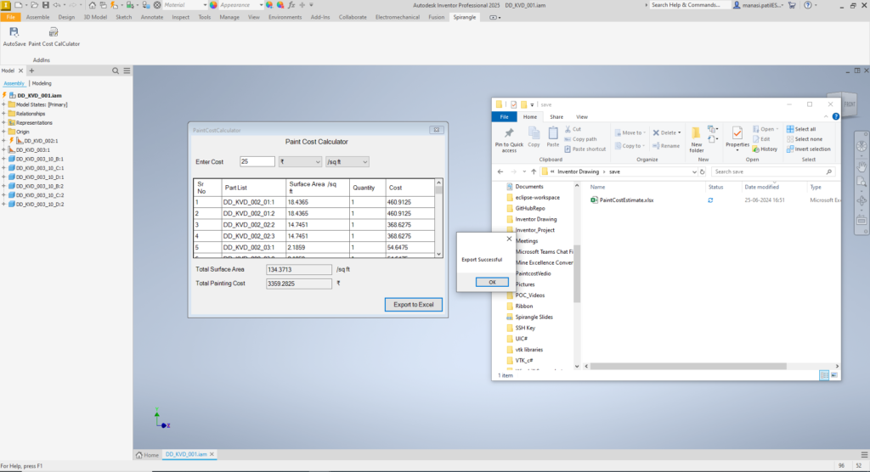870x472 pixels.
Task: Click the appearance color wheel icon
Action: [213, 5]
